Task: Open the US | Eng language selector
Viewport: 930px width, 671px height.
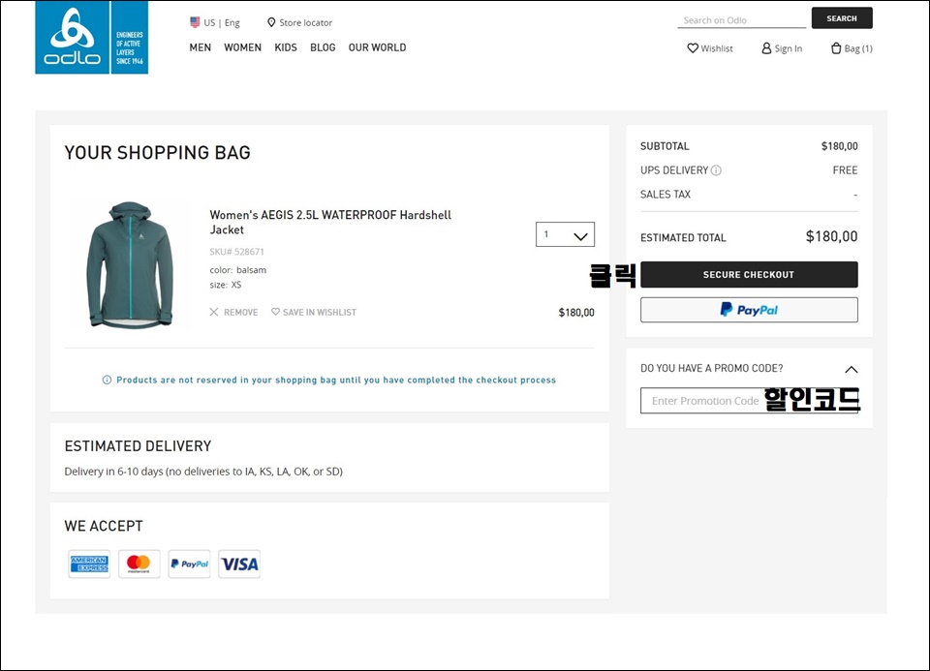Action: click(x=215, y=22)
